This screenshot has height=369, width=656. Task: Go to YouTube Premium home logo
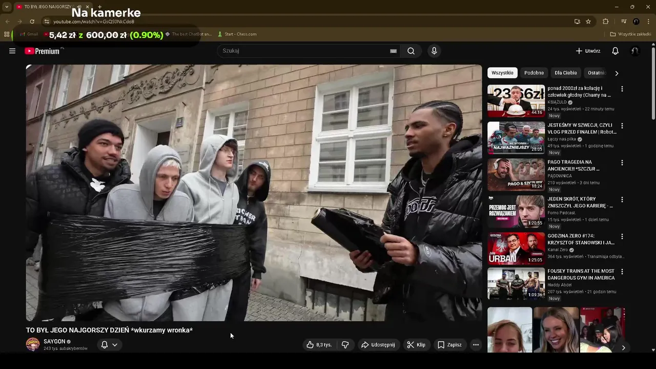coord(43,51)
